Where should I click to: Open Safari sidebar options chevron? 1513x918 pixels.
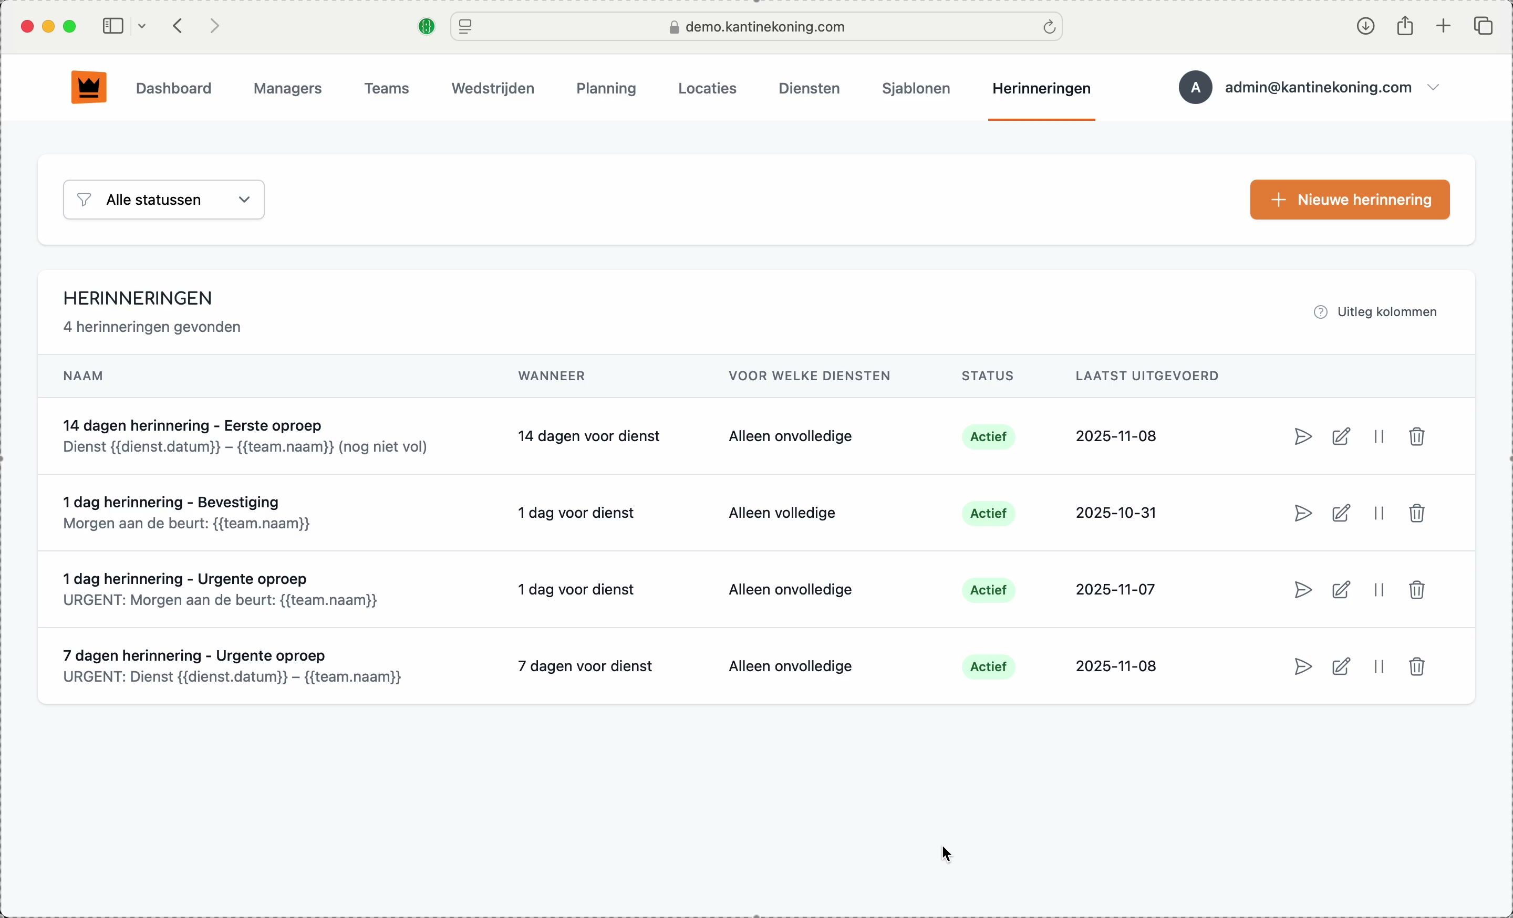pos(142,26)
